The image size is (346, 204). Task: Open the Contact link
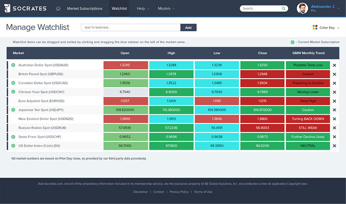pyautogui.click(x=159, y=192)
